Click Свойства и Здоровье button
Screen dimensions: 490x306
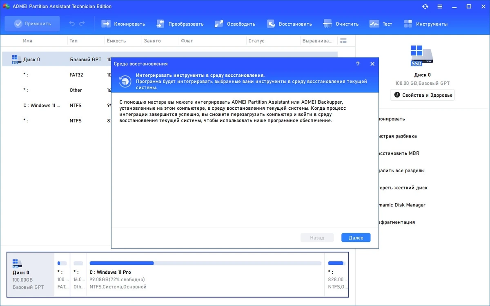click(422, 95)
